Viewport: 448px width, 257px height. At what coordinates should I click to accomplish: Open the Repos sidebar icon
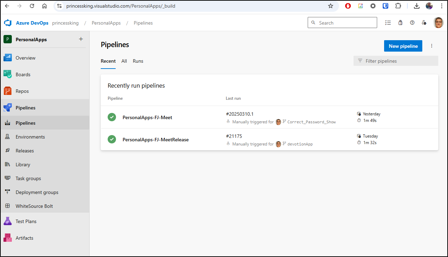(8, 91)
